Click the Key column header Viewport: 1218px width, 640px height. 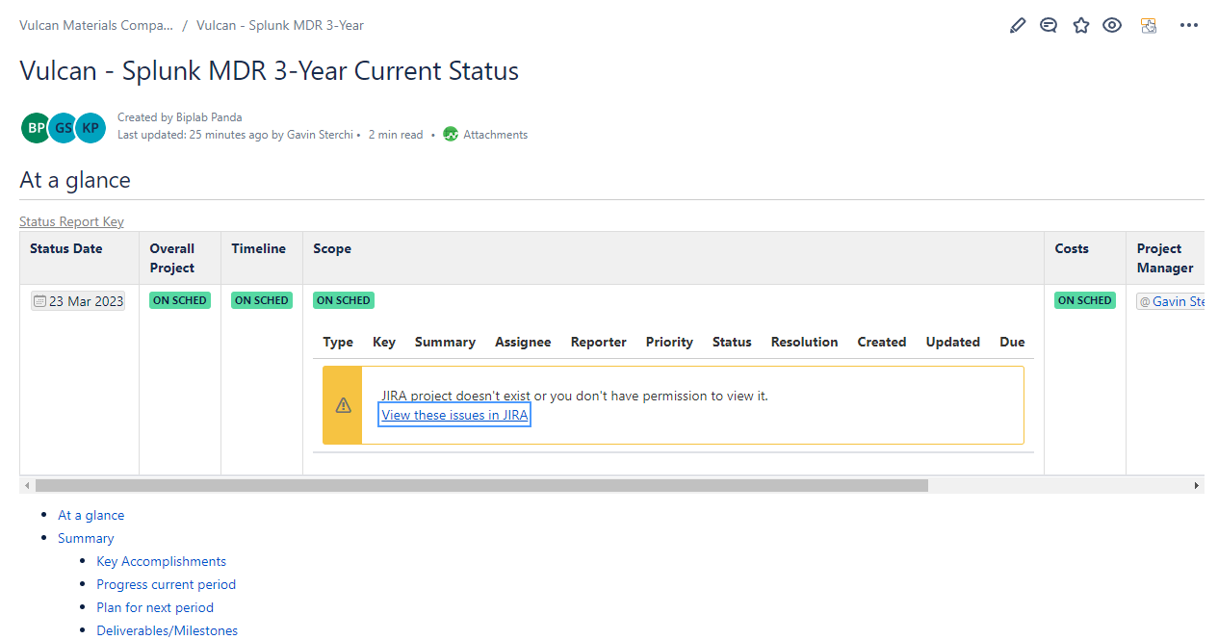coord(384,342)
